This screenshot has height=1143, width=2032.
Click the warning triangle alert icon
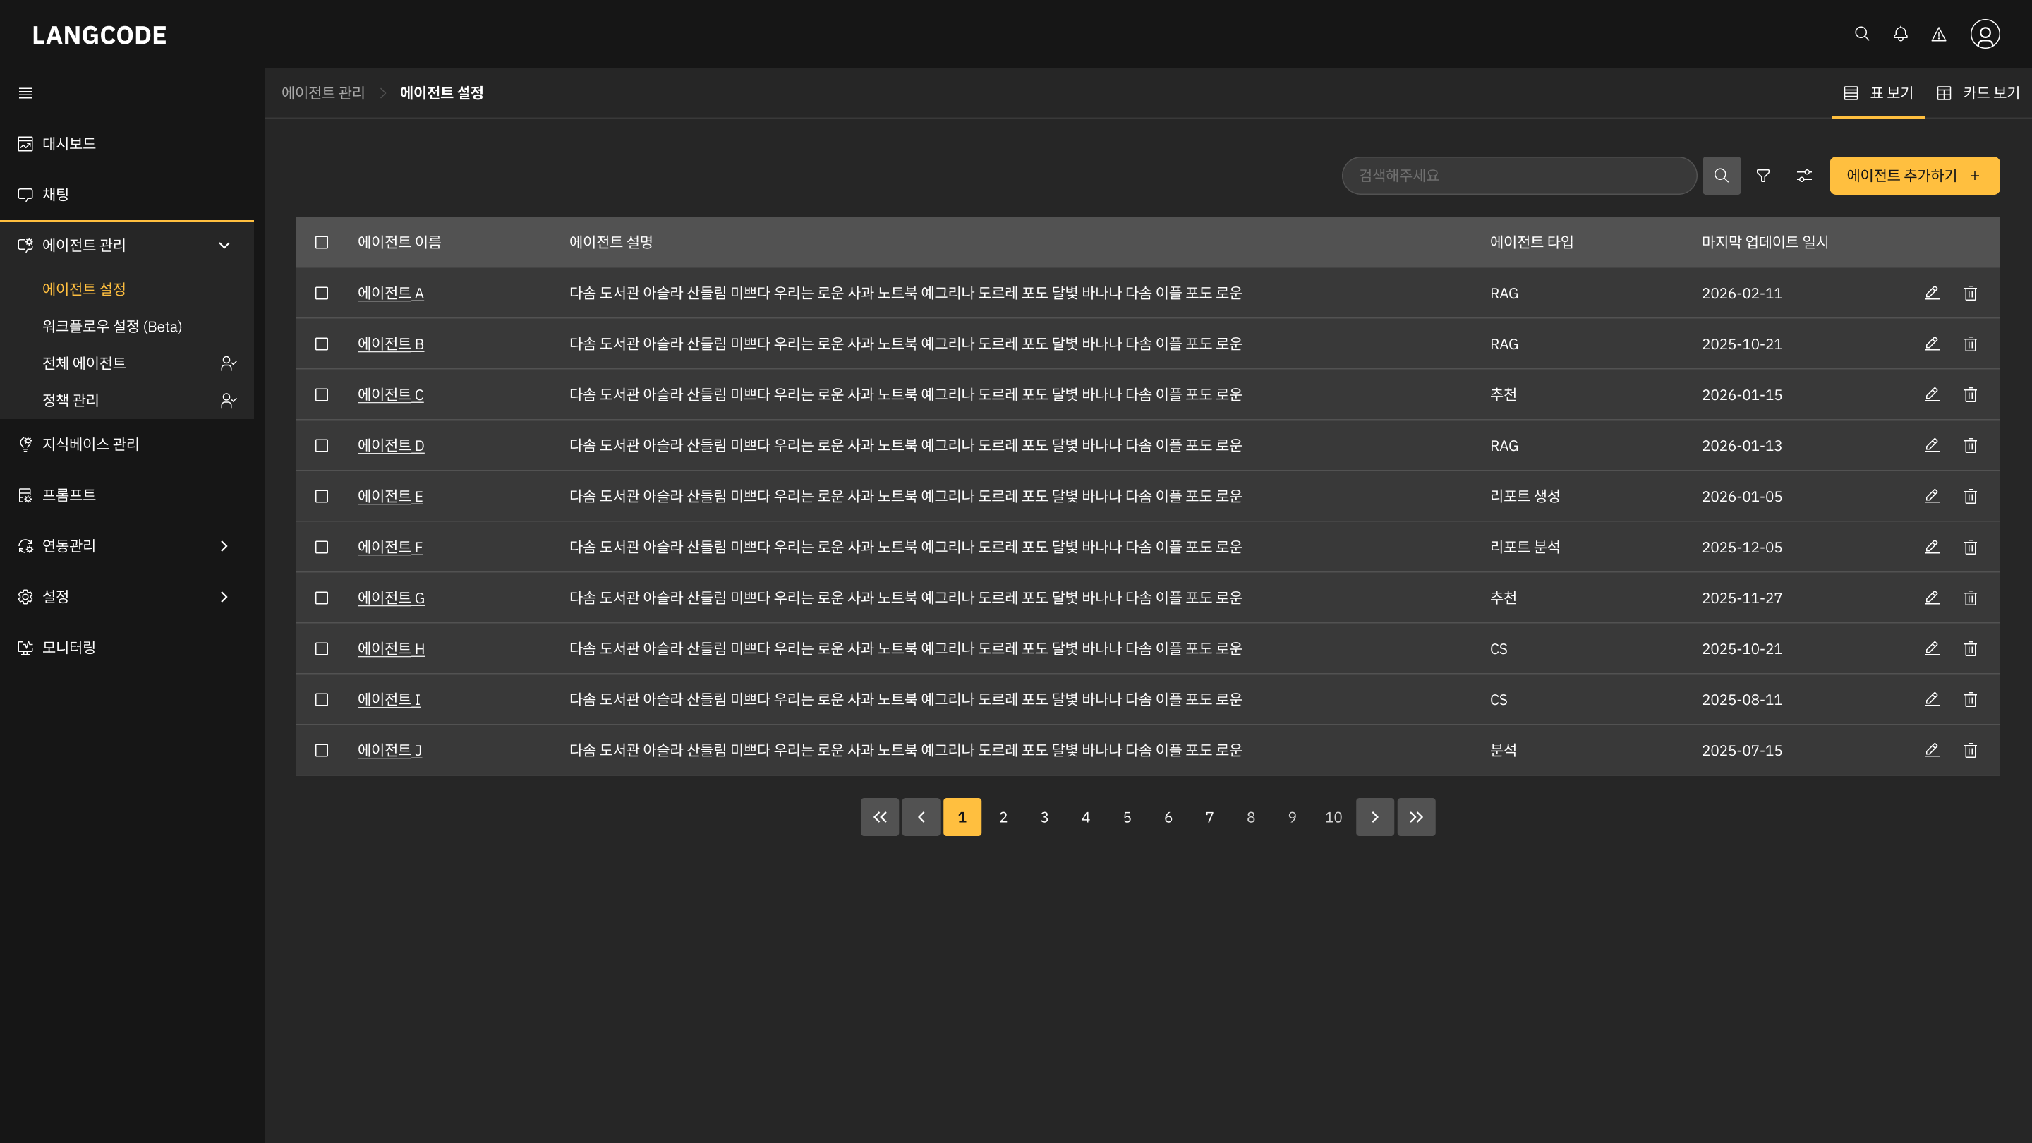pyautogui.click(x=1938, y=34)
